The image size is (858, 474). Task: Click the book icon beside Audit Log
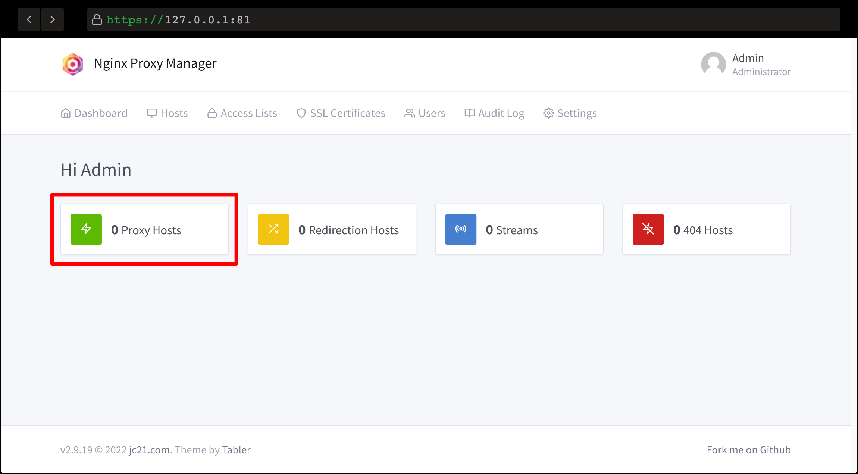(469, 113)
